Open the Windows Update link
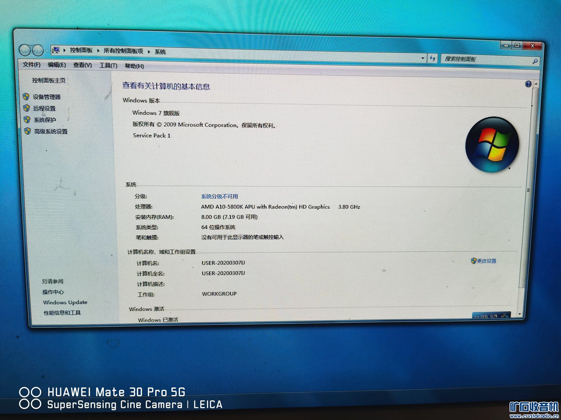Viewport: 561px width, 420px height. tap(65, 302)
